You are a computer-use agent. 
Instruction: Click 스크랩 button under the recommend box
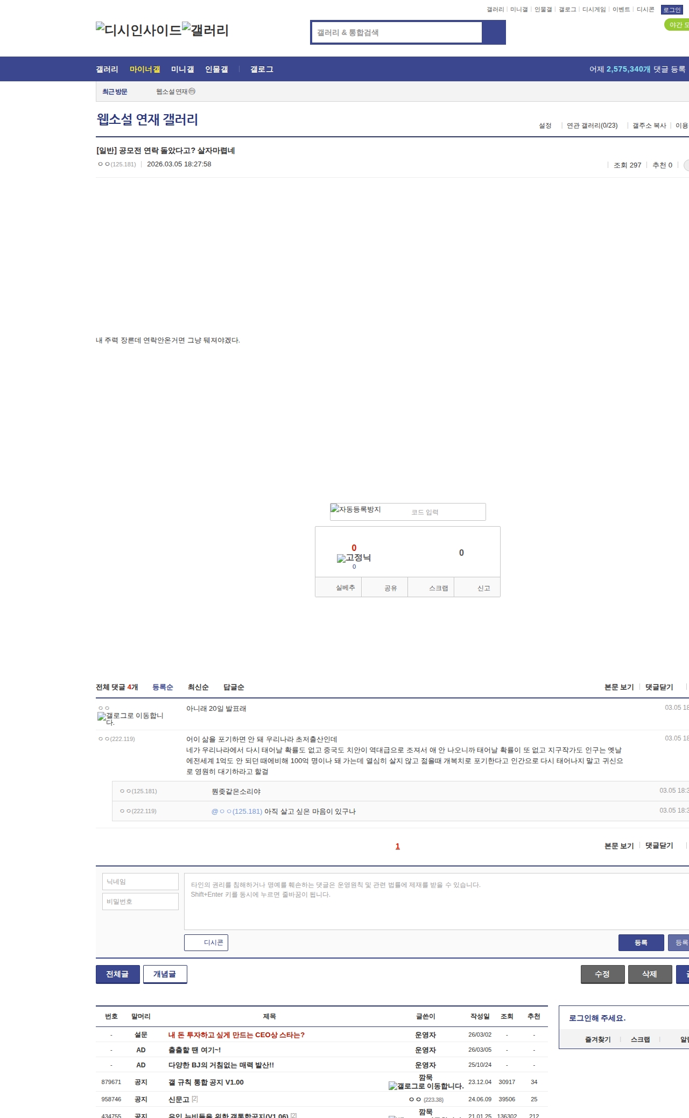(x=431, y=588)
